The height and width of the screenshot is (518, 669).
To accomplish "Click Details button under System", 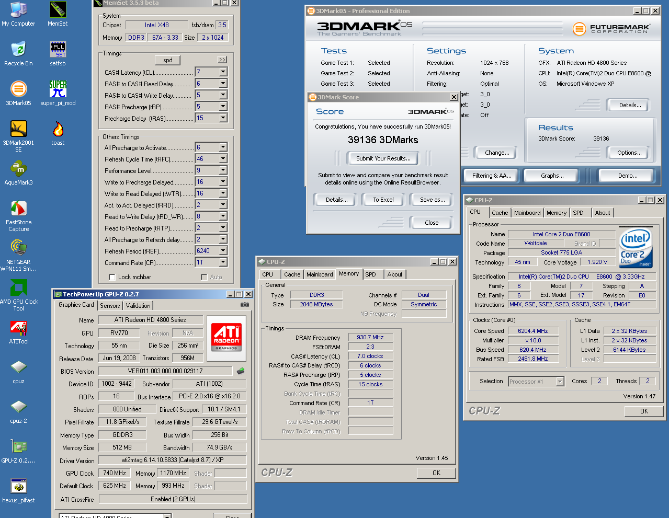I will pos(630,105).
